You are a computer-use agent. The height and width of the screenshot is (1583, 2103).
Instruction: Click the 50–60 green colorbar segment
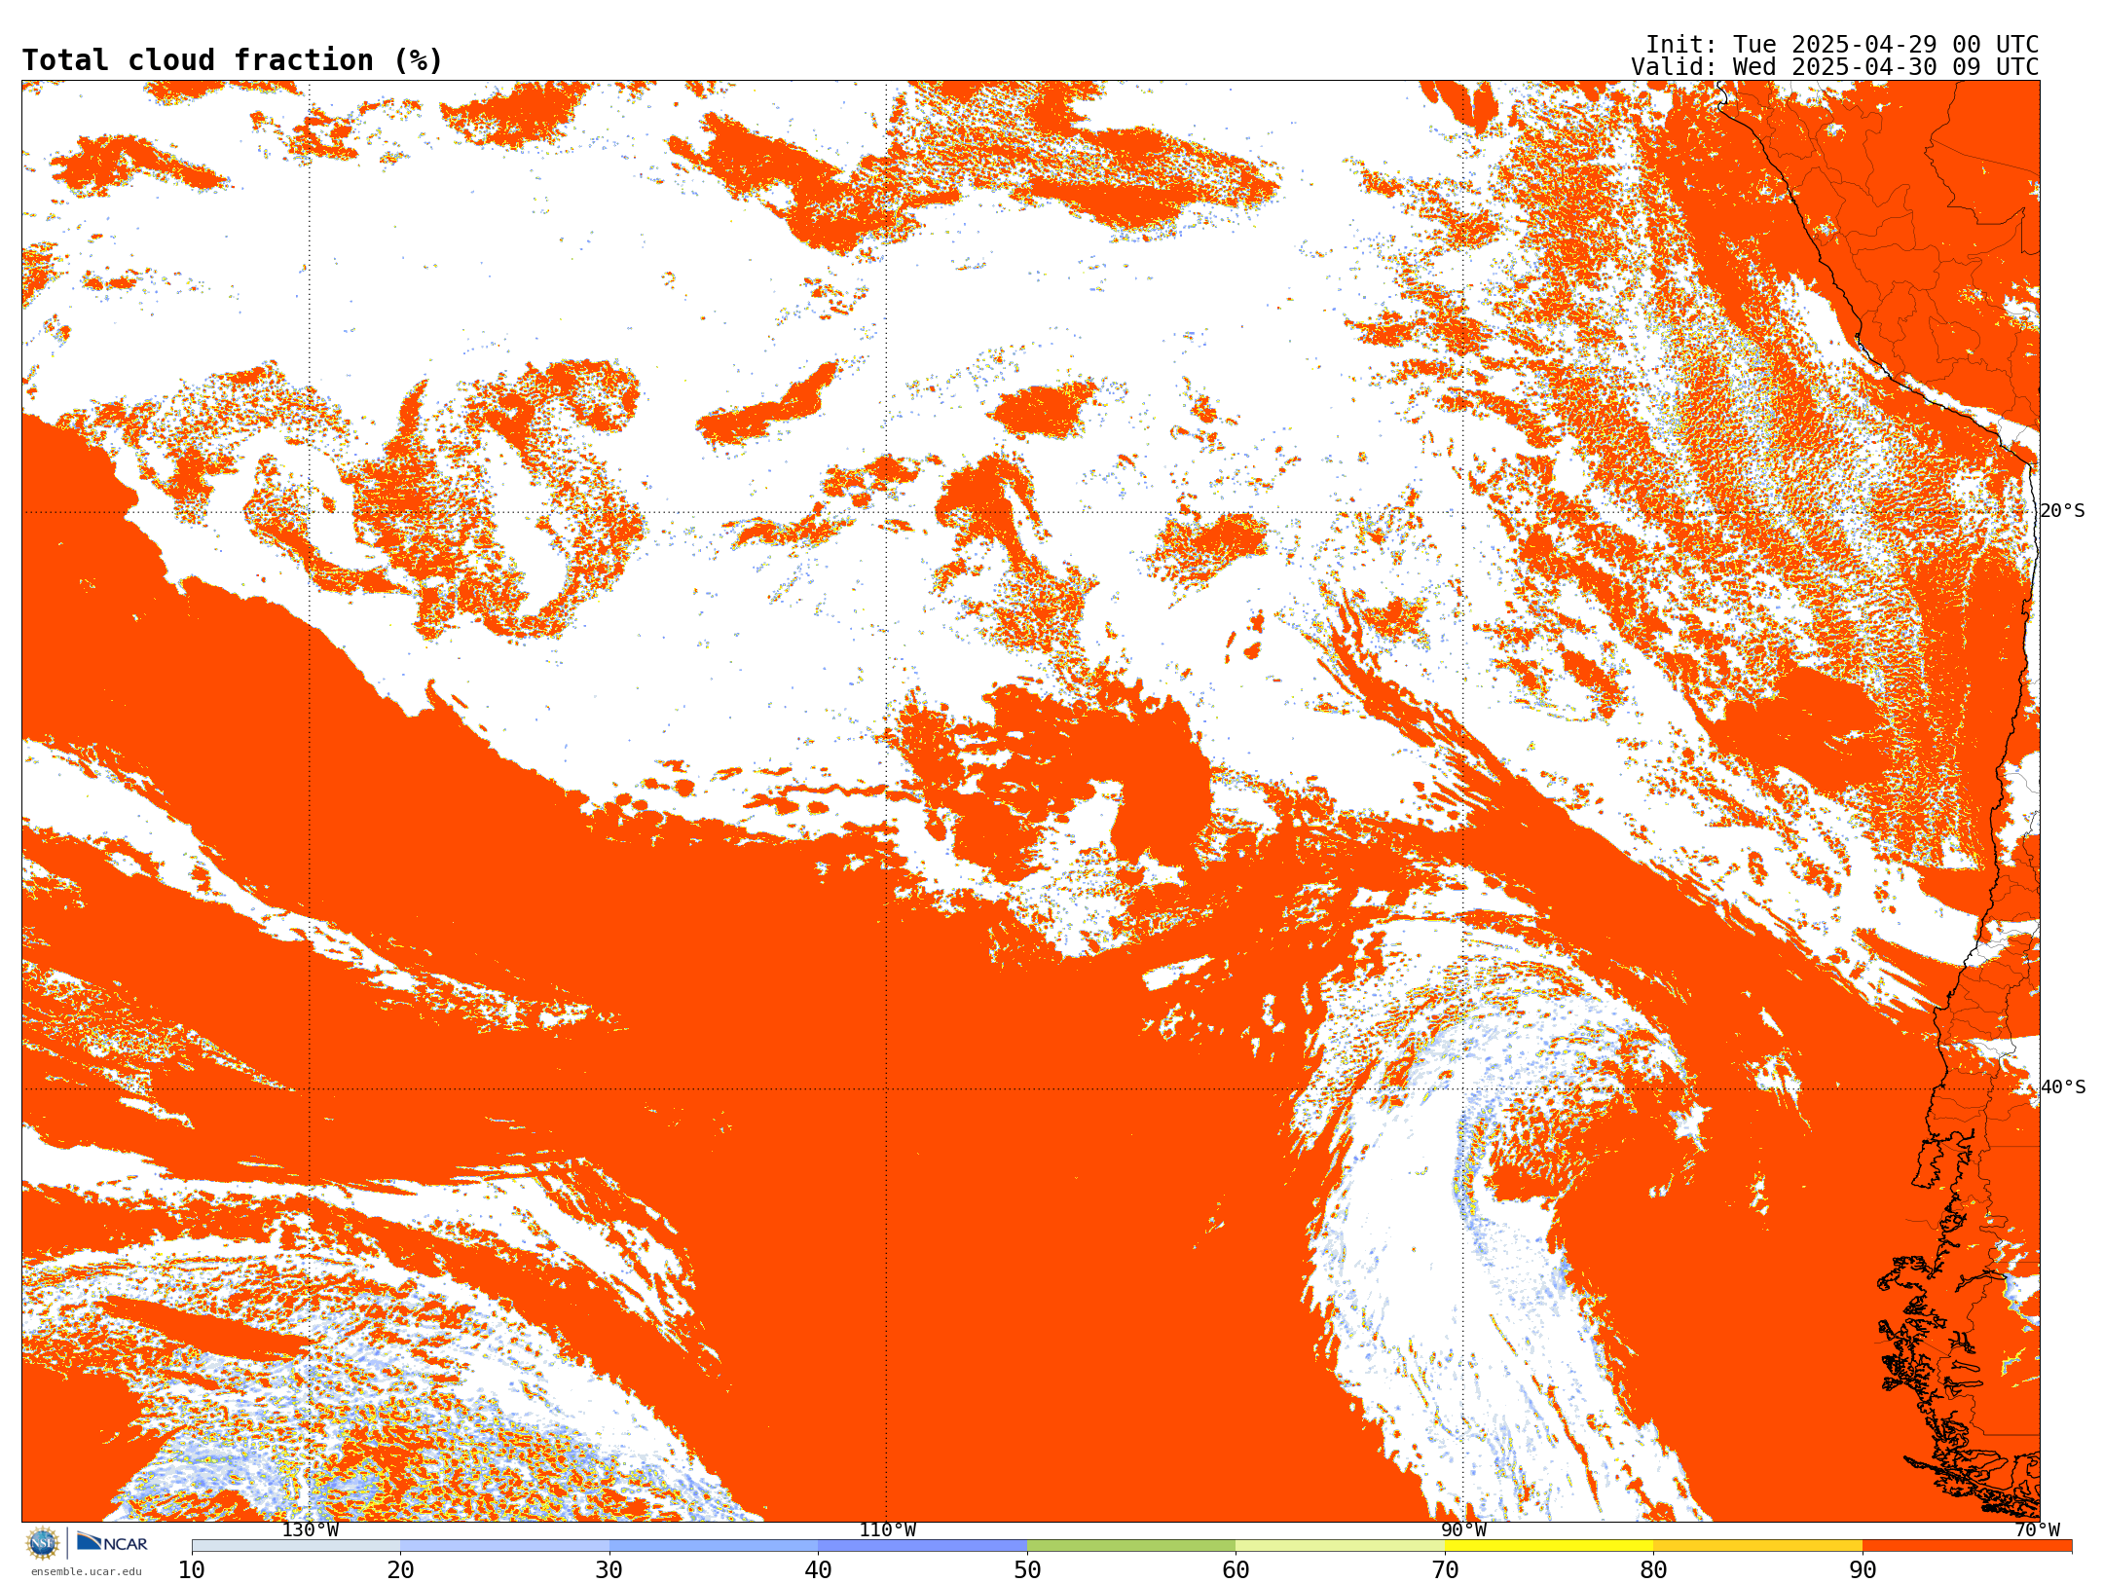tap(1131, 1546)
